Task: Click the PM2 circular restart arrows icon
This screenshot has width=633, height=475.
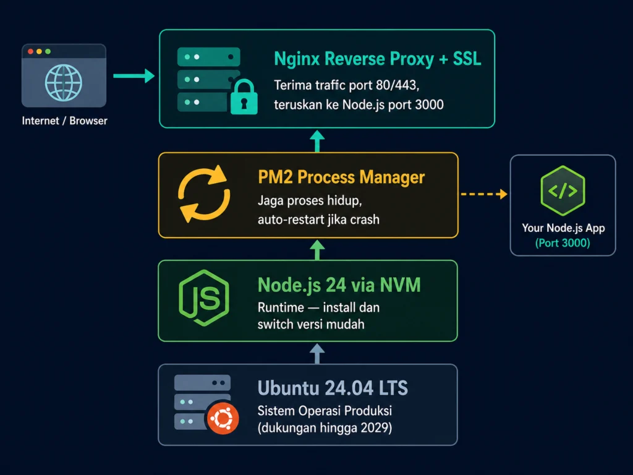Action: (203, 194)
